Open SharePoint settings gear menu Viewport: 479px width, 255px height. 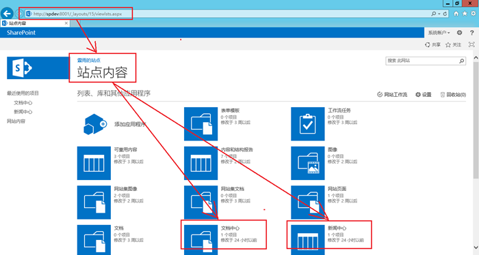pyautogui.click(x=459, y=33)
